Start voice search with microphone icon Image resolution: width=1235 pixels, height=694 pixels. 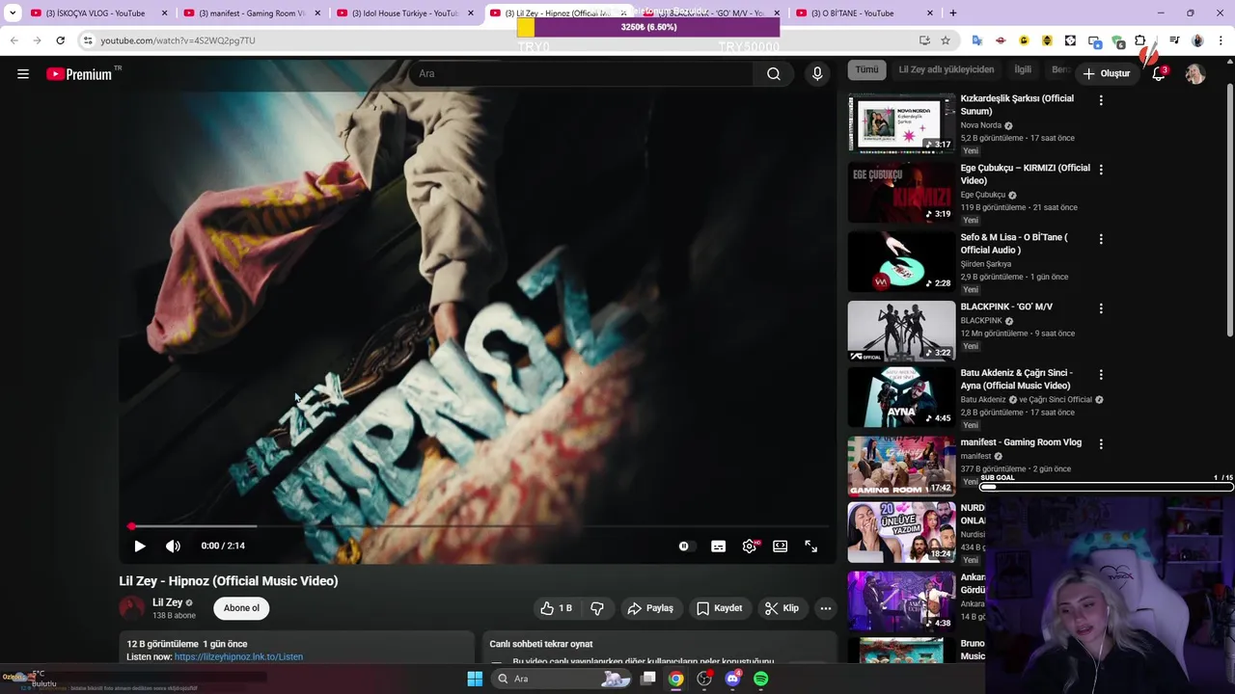pyautogui.click(x=817, y=74)
